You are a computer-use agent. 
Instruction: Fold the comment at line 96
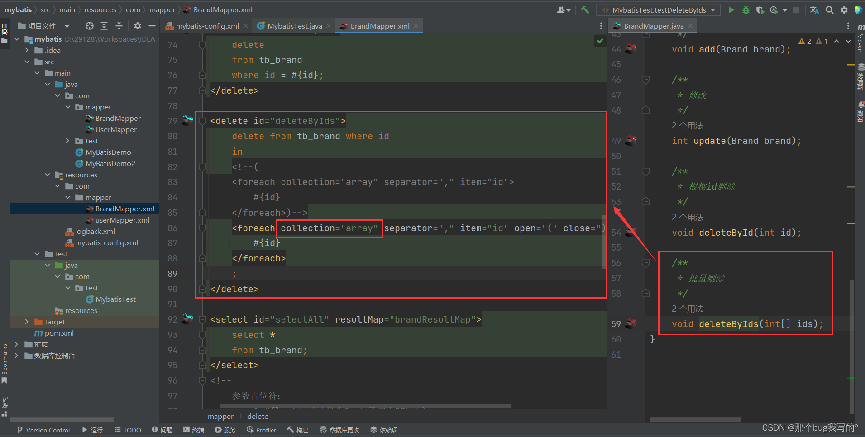coord(202,380)
